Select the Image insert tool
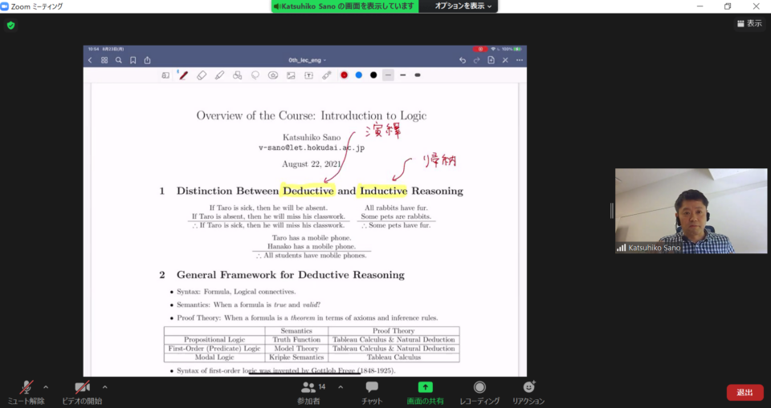The width and height of the screenshot is (771, 408). 291,75
